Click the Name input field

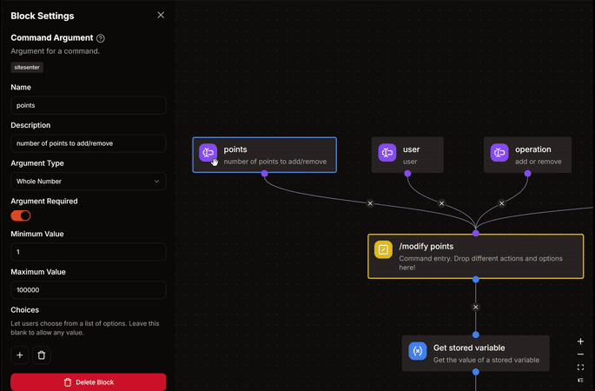click(x=88, y=105)
